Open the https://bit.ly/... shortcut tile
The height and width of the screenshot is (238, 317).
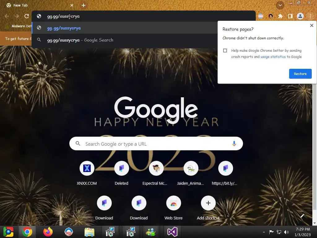(225, 173)
